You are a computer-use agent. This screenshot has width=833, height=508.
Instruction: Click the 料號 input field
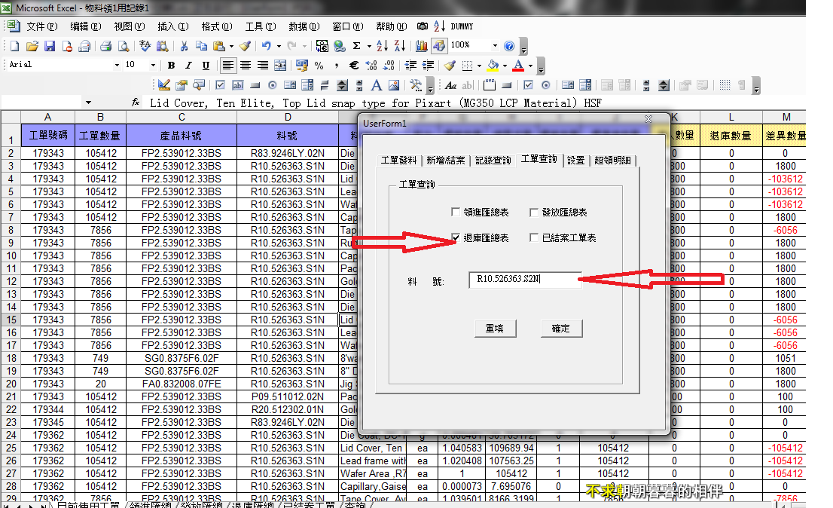(525, 280)
